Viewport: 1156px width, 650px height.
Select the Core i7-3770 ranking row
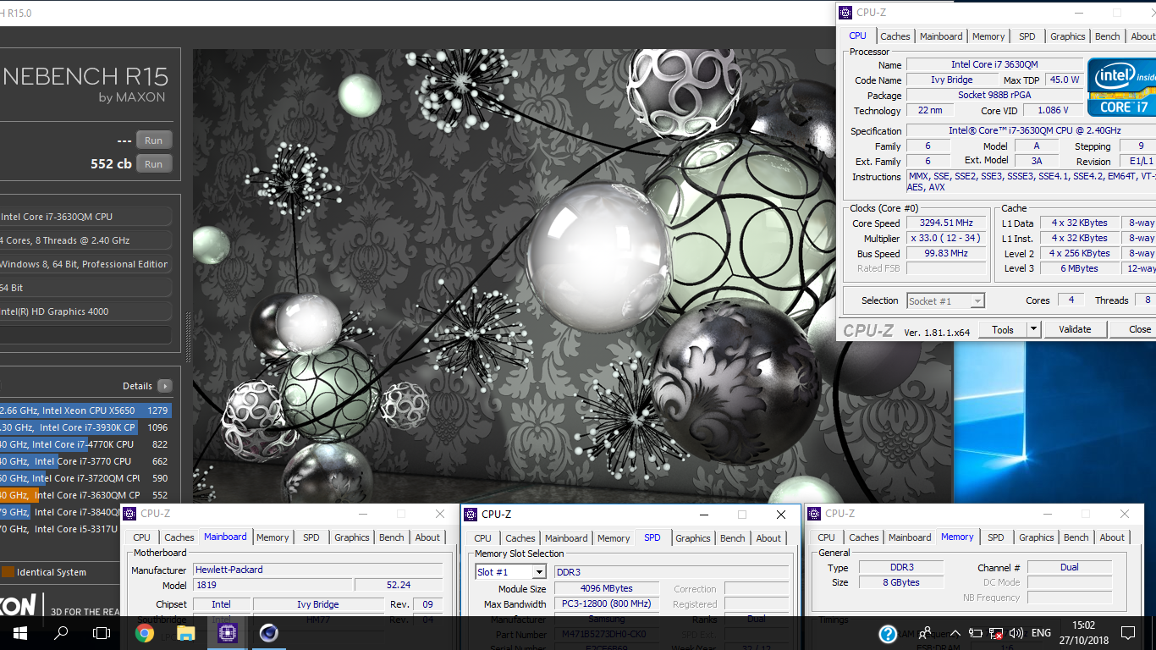(x=85, y=461)
